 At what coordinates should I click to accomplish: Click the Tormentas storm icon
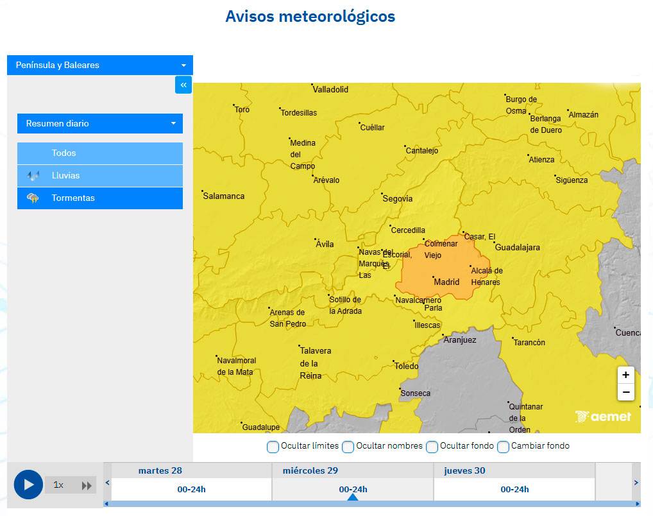click(33, 198)
